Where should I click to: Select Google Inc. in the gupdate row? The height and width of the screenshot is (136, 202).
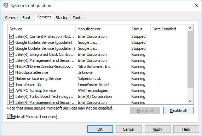pyautogui.click(x=87, y=42)
